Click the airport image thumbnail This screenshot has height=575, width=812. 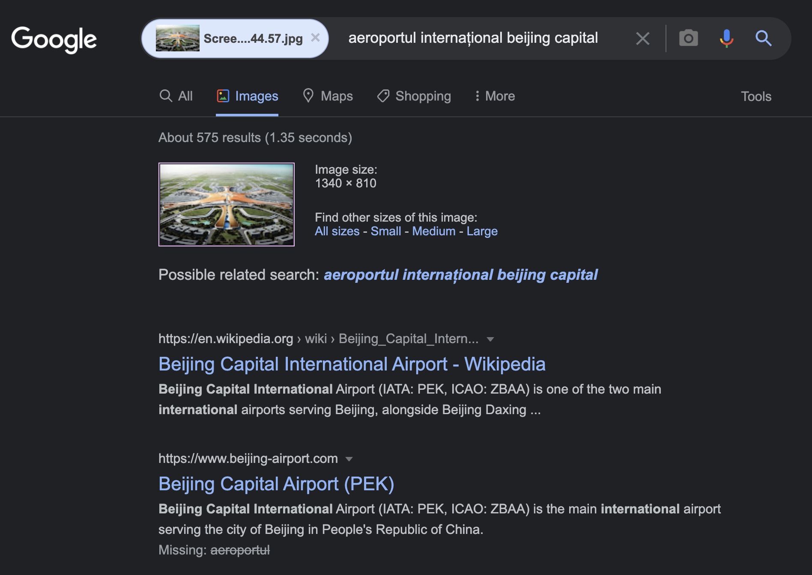click(227, 205)
